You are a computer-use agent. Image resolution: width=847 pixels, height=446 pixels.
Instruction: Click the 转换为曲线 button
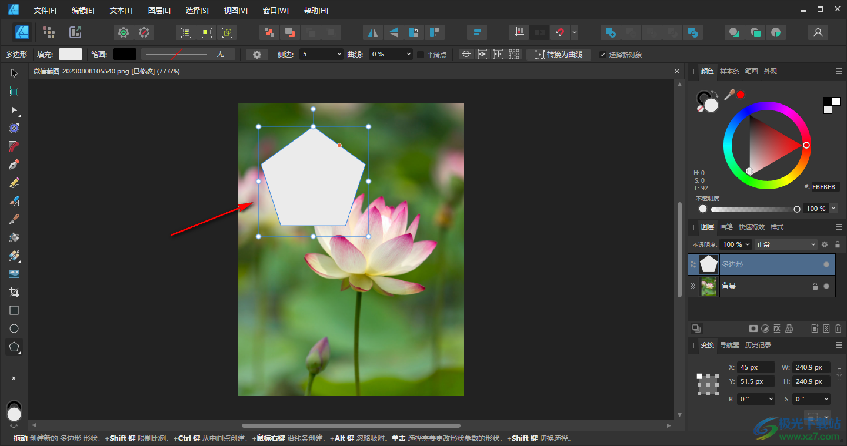[x=559, y=54]
